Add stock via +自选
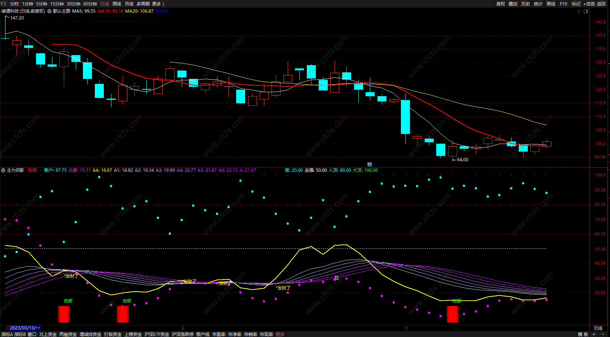 tap(589, 4)
